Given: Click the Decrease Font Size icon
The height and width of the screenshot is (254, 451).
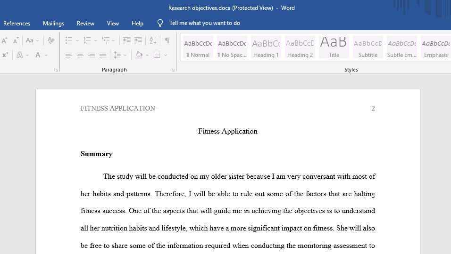Looking at the screenshot, I should pos(16,40).
